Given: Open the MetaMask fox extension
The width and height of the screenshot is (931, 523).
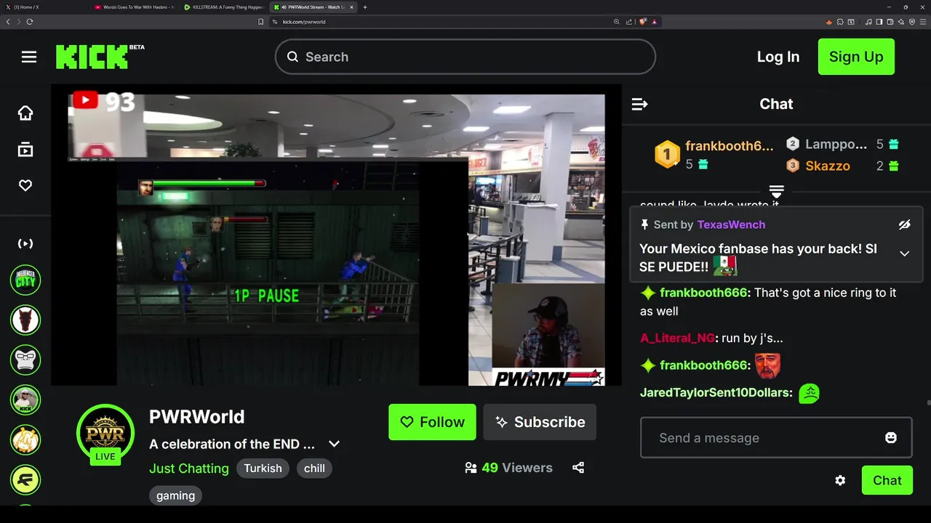Looking at the screenshot, I should [829, 22].
